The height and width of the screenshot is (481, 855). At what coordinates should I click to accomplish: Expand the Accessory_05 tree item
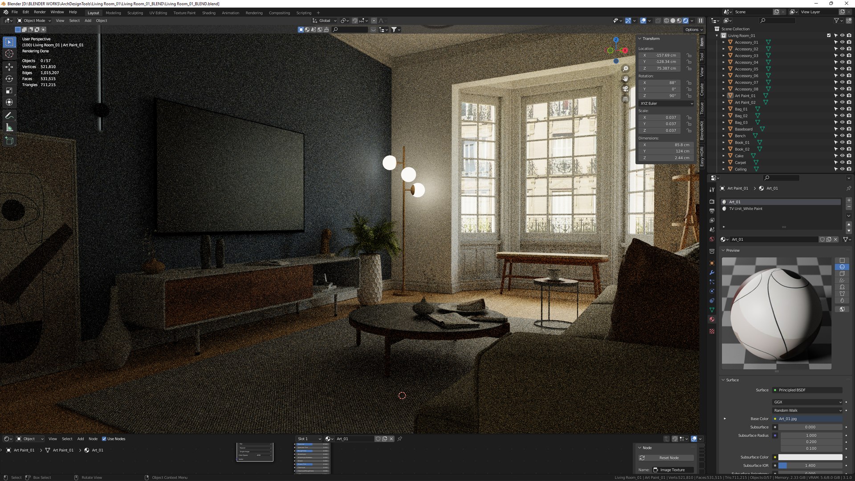tap(723, 69)
